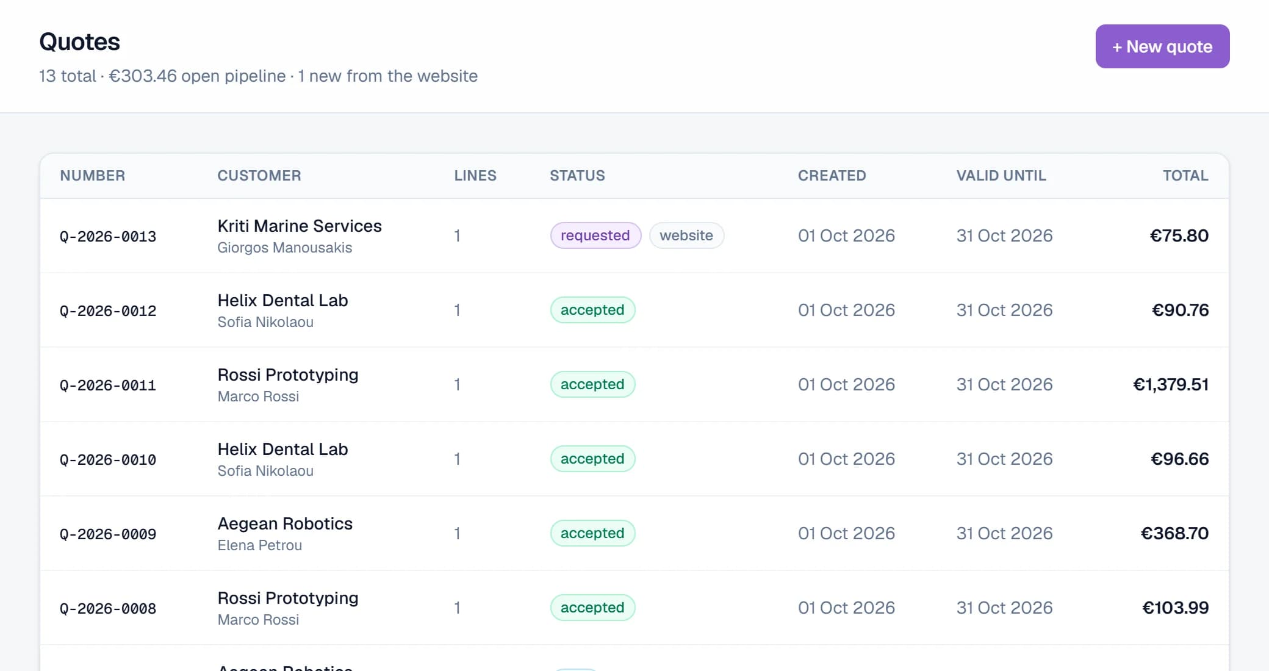Click the €1,379.51 total amount
This screenshot has width=1269, height=671.
point(1171,384)
